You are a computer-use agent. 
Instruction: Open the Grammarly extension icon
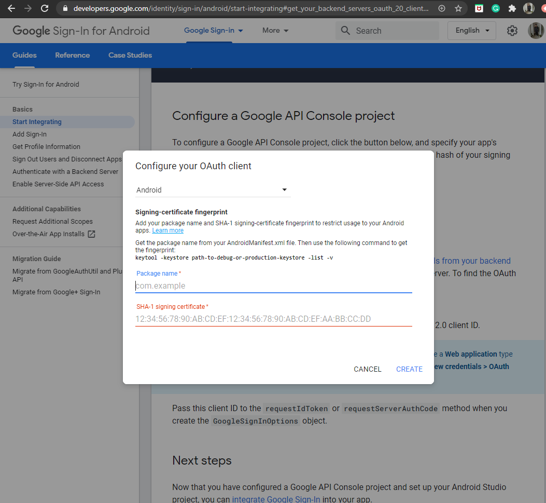click(x=496, y=8)
